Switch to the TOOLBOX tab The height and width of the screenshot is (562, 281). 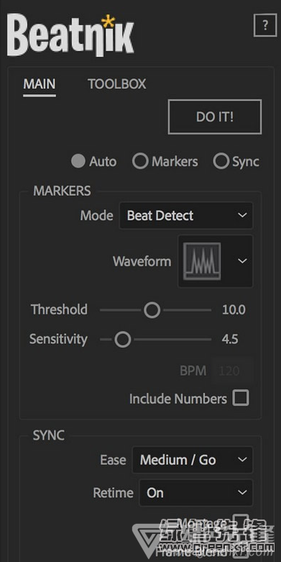[117, 84]
